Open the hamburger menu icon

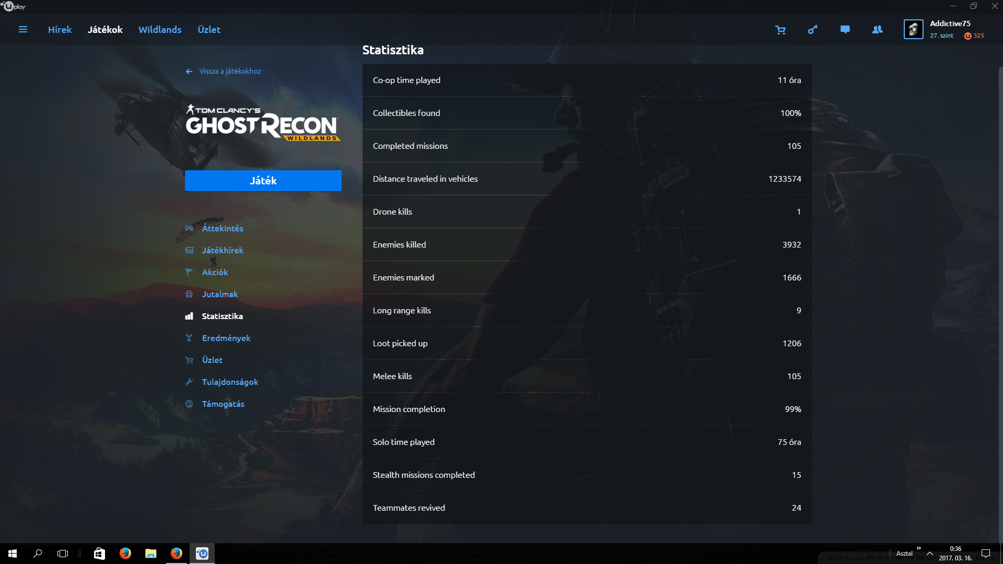point(23,30)
